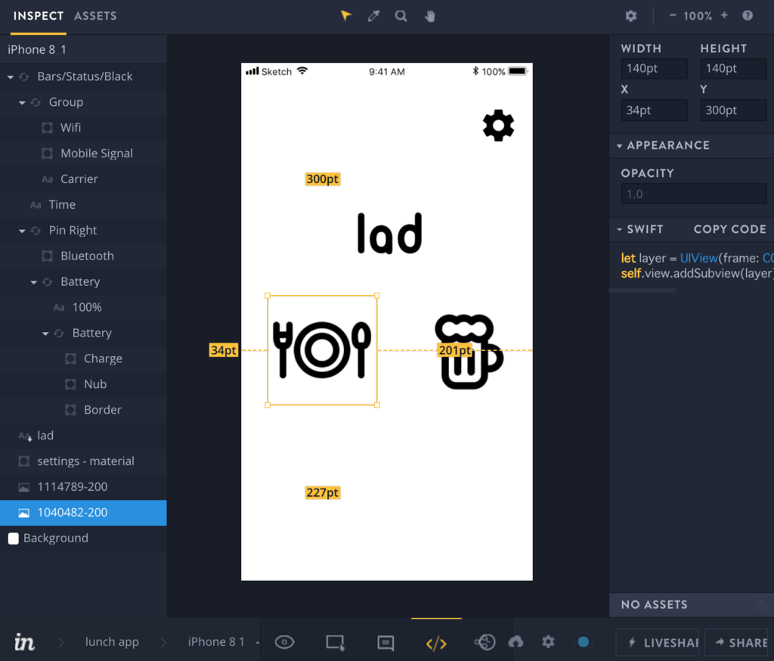Open the history mode icon

[x=485, y=642]
